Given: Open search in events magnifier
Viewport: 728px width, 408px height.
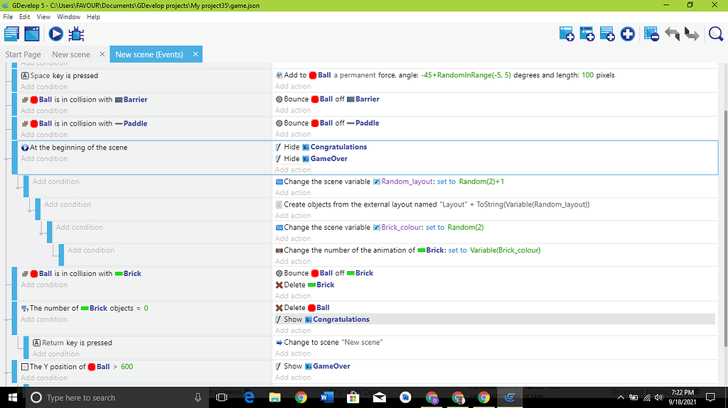Looking at the screenshot, I should 715,33.
